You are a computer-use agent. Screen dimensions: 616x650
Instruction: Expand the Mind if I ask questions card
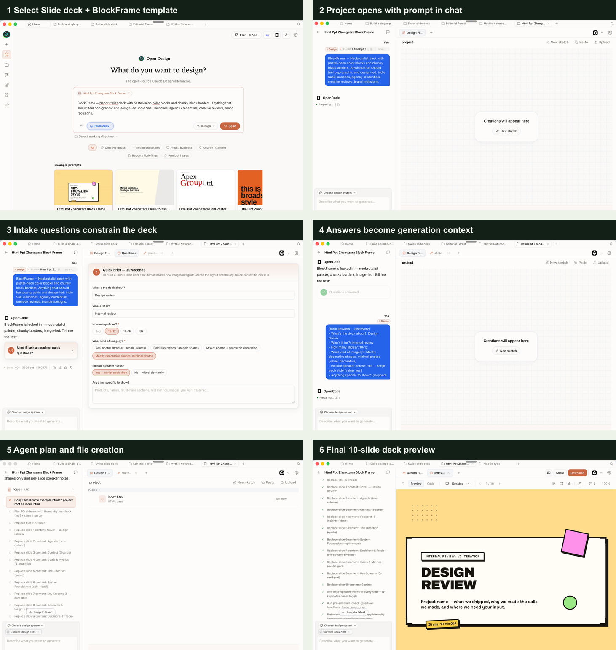[x=41, y=350]
